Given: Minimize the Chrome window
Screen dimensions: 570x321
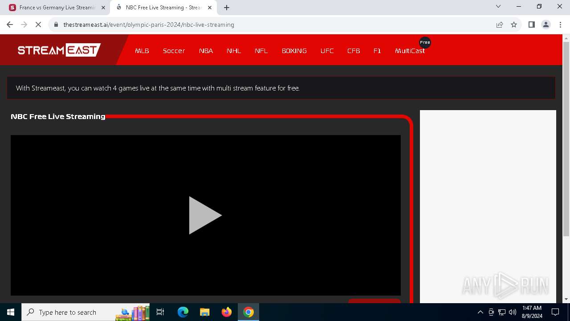Looking at the screenshot, I should coord(519,7).
